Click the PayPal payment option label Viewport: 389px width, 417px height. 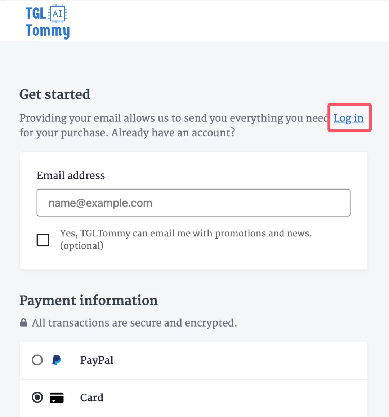coord(97,360)
